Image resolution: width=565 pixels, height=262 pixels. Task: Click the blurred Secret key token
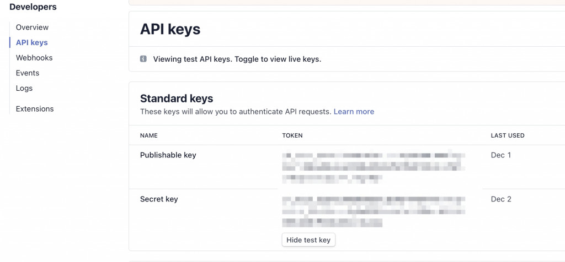point(373,210)
